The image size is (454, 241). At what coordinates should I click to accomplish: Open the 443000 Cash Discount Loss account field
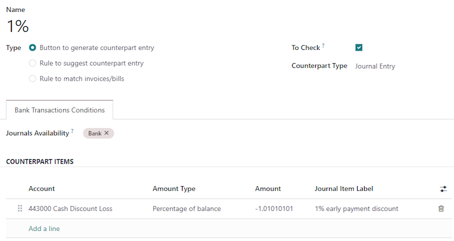pos(88,209)
